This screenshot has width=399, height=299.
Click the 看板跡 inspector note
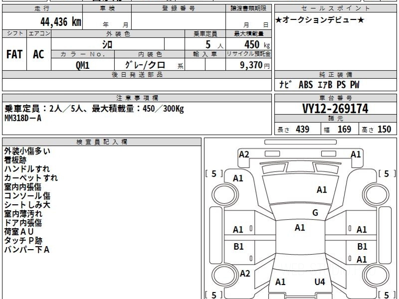pos(15,160)
